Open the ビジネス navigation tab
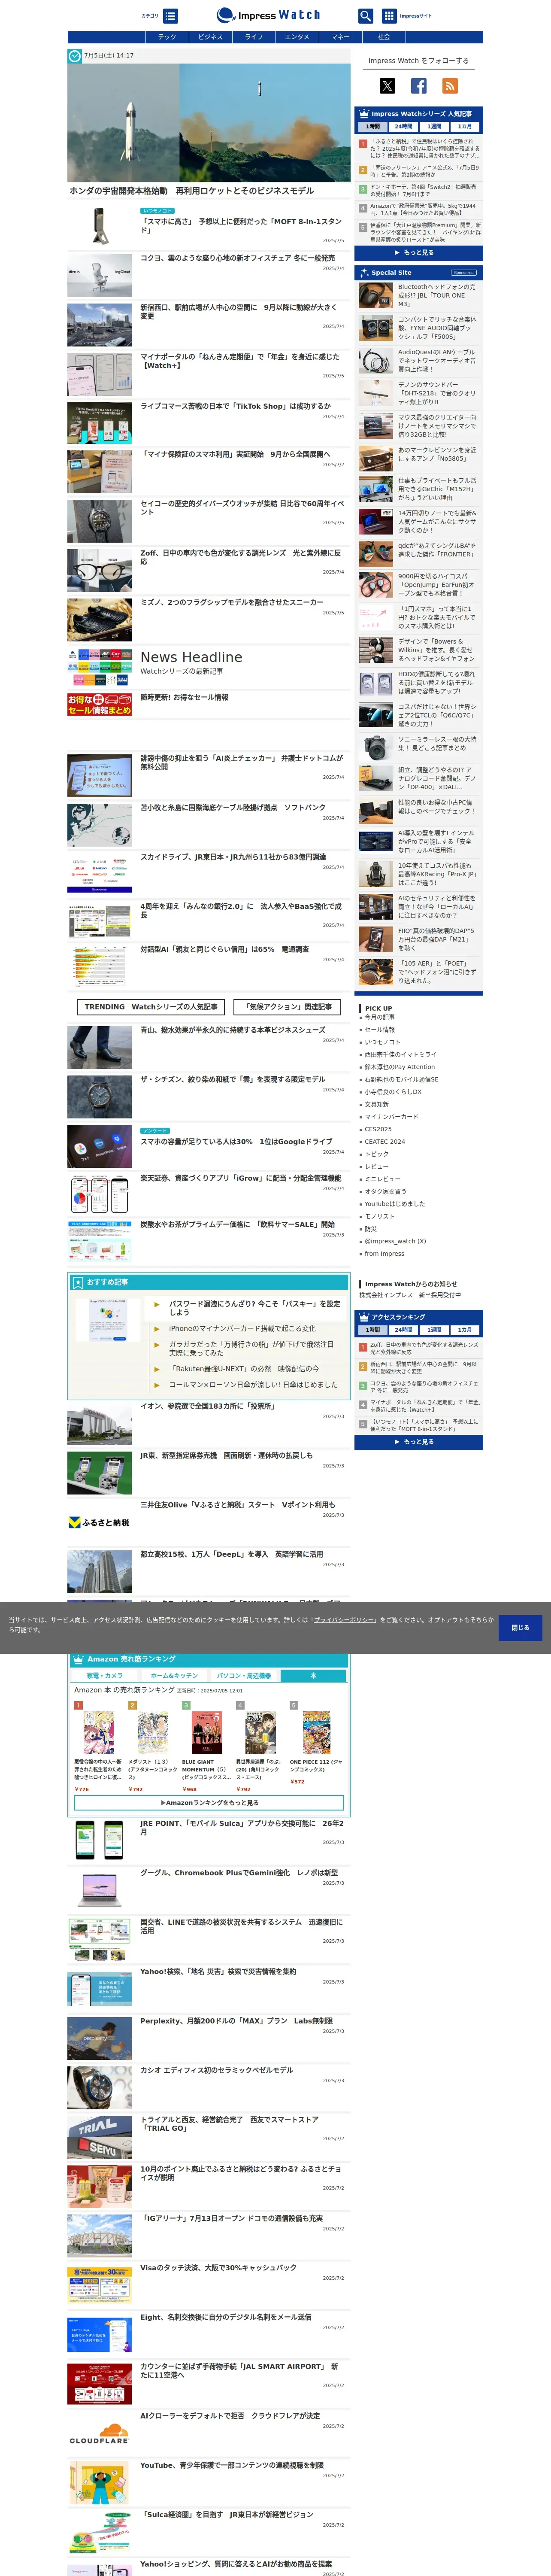Image resolution: width=551 pixels, height=2576 pixels. click(210, 37)
